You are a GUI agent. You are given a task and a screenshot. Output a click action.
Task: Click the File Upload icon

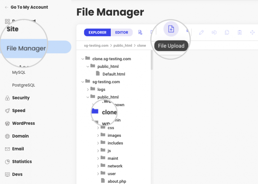click(171, 29)
